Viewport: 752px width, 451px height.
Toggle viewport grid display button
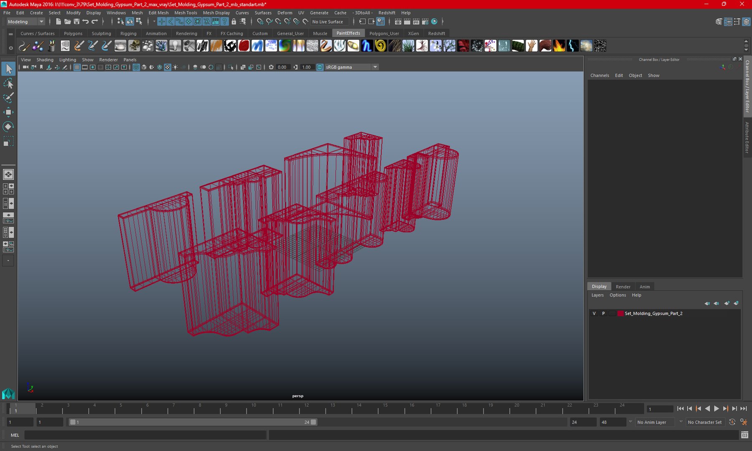point(77,67)
